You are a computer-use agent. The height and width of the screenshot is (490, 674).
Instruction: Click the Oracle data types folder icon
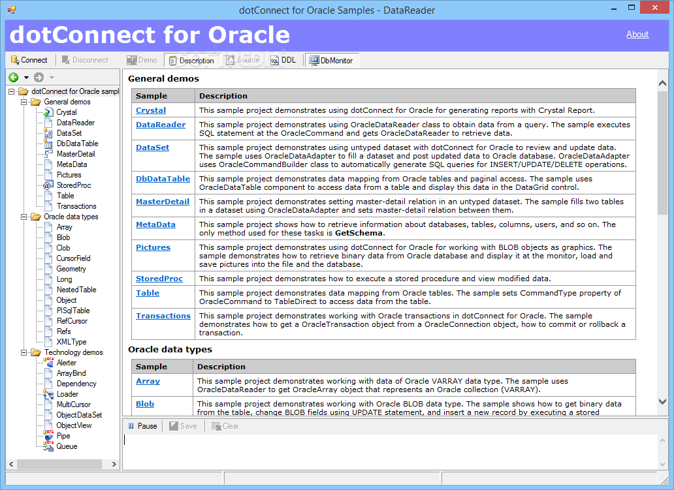pyautogui.click(x=36, y=217)
